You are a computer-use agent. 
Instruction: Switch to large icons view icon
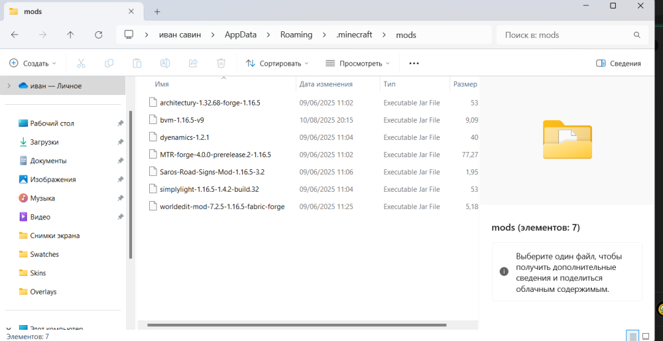coord(645,337)
